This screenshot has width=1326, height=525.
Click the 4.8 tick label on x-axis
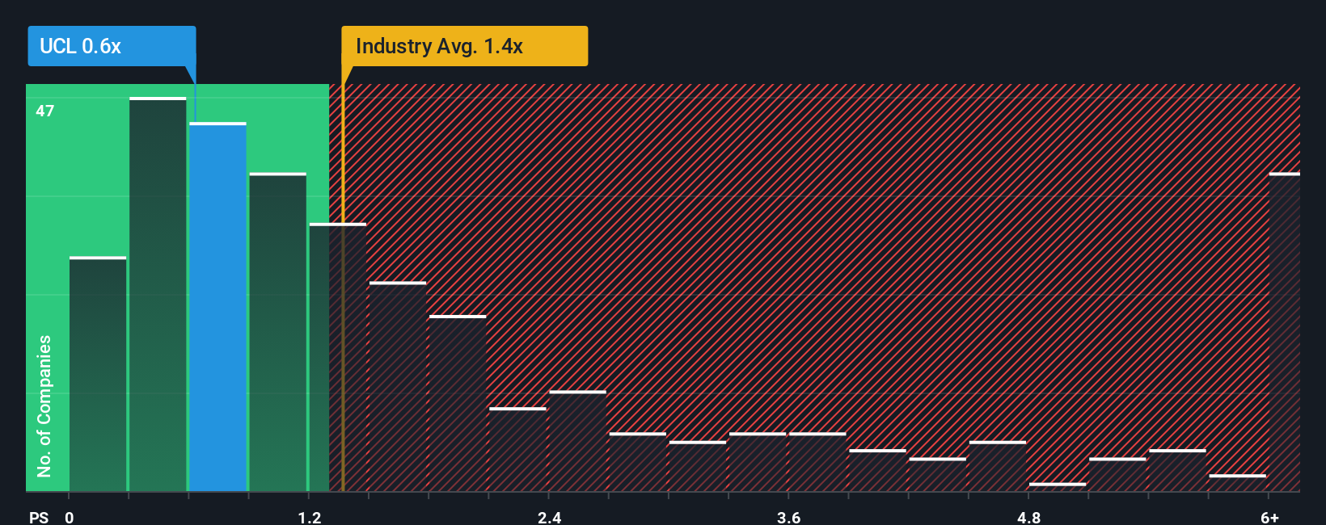1028,517
